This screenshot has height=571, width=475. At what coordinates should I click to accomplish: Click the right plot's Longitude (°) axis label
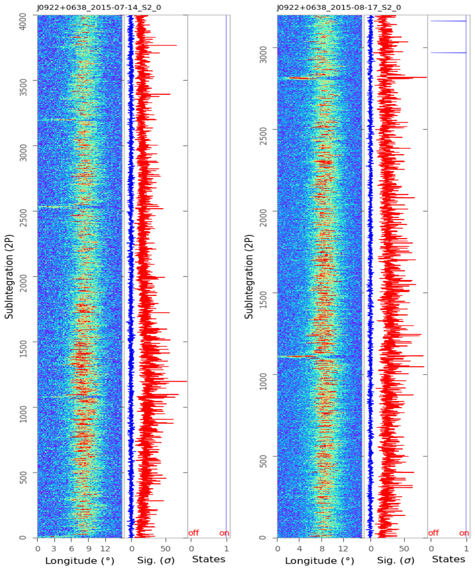319,560
